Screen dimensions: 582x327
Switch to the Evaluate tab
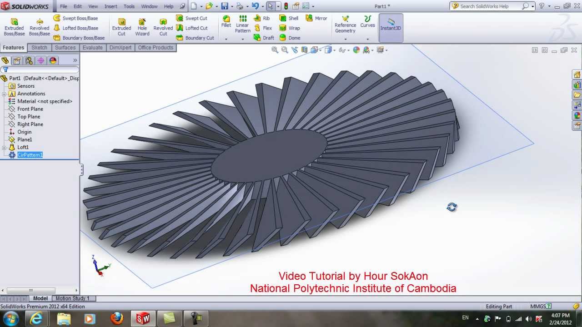pyautogui.click(x=93, y=48)
